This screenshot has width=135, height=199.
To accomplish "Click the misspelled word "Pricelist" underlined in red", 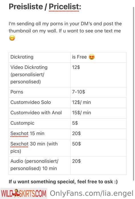I will 64,7.
